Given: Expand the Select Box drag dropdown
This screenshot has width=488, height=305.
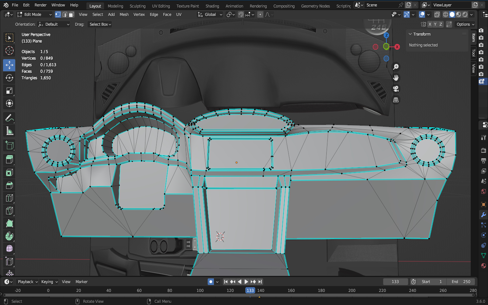Looking at the screenshot, I should [x=100, y=24].
